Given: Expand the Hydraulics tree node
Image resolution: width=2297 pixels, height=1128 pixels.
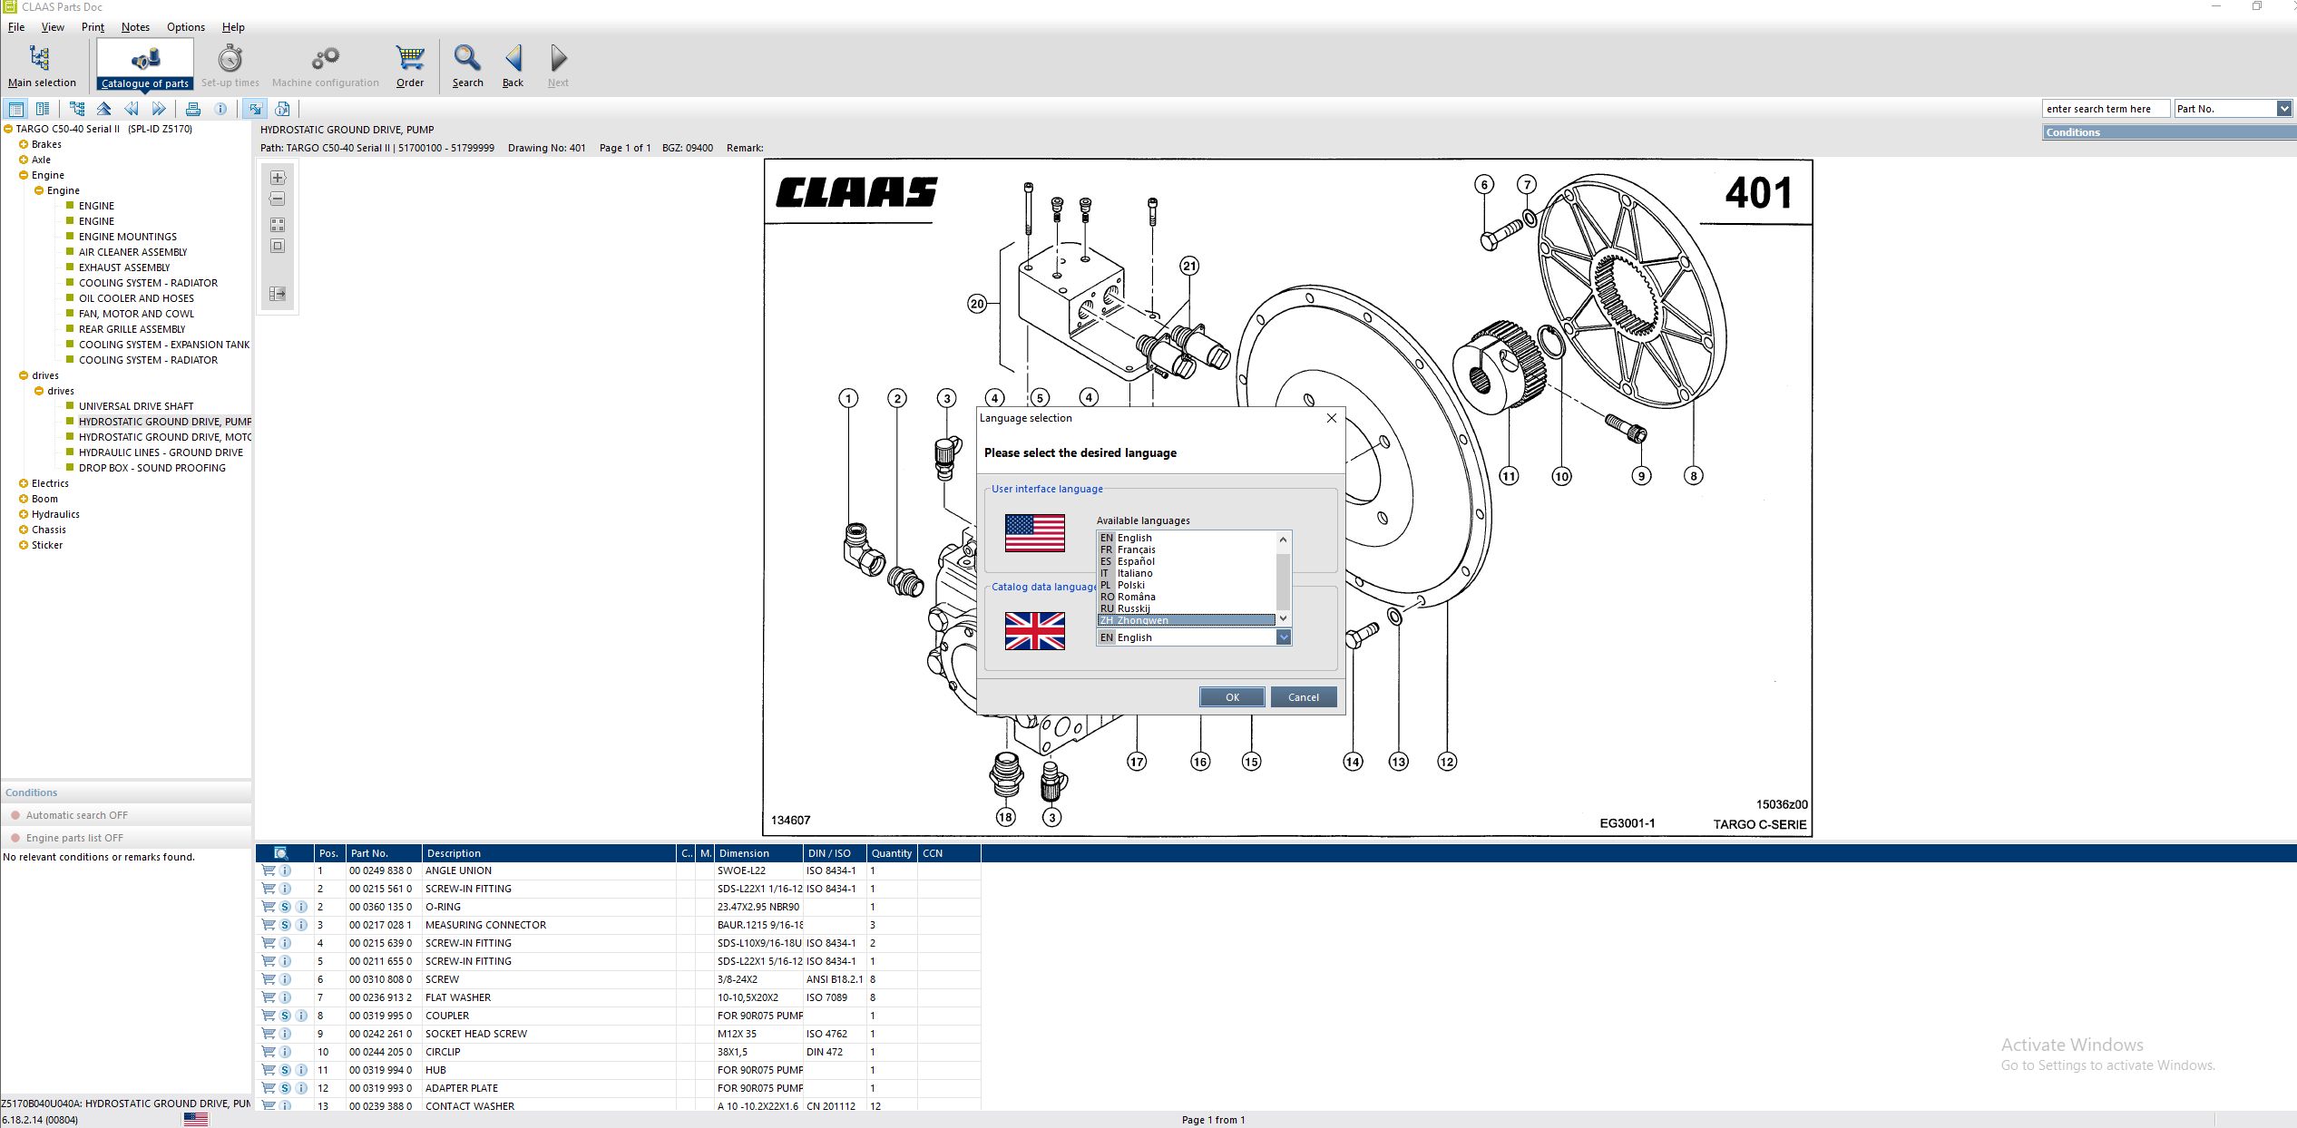Looking at the screenshot, I should [x=24, y=514].
